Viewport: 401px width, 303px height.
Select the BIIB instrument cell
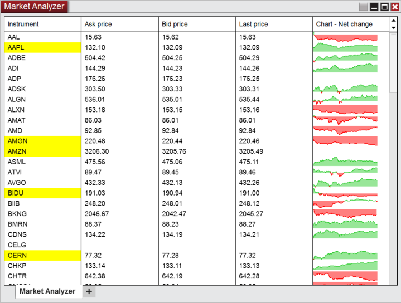[42, 203]
